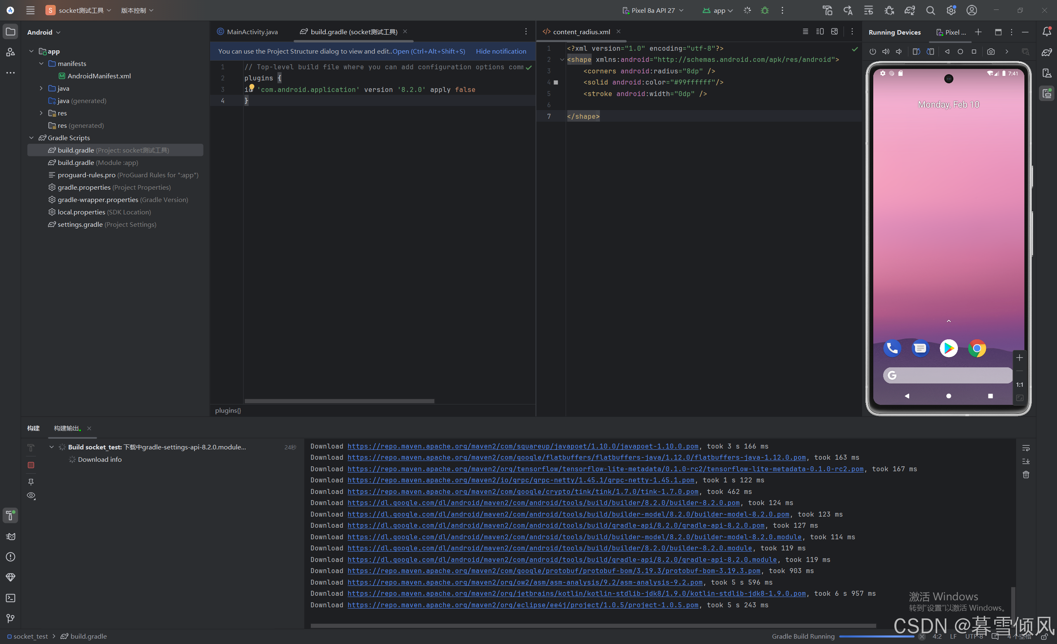Select content_radius.xml editor tab
Image resolution: width=1057 pixels, height=644 pixels.
click(581, 32)
